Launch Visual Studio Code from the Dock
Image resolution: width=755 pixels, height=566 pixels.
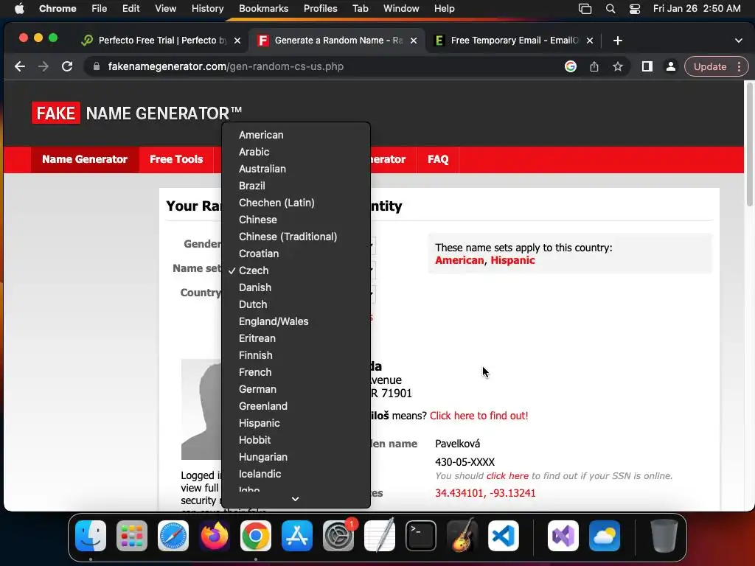click(x=503, y=536)
